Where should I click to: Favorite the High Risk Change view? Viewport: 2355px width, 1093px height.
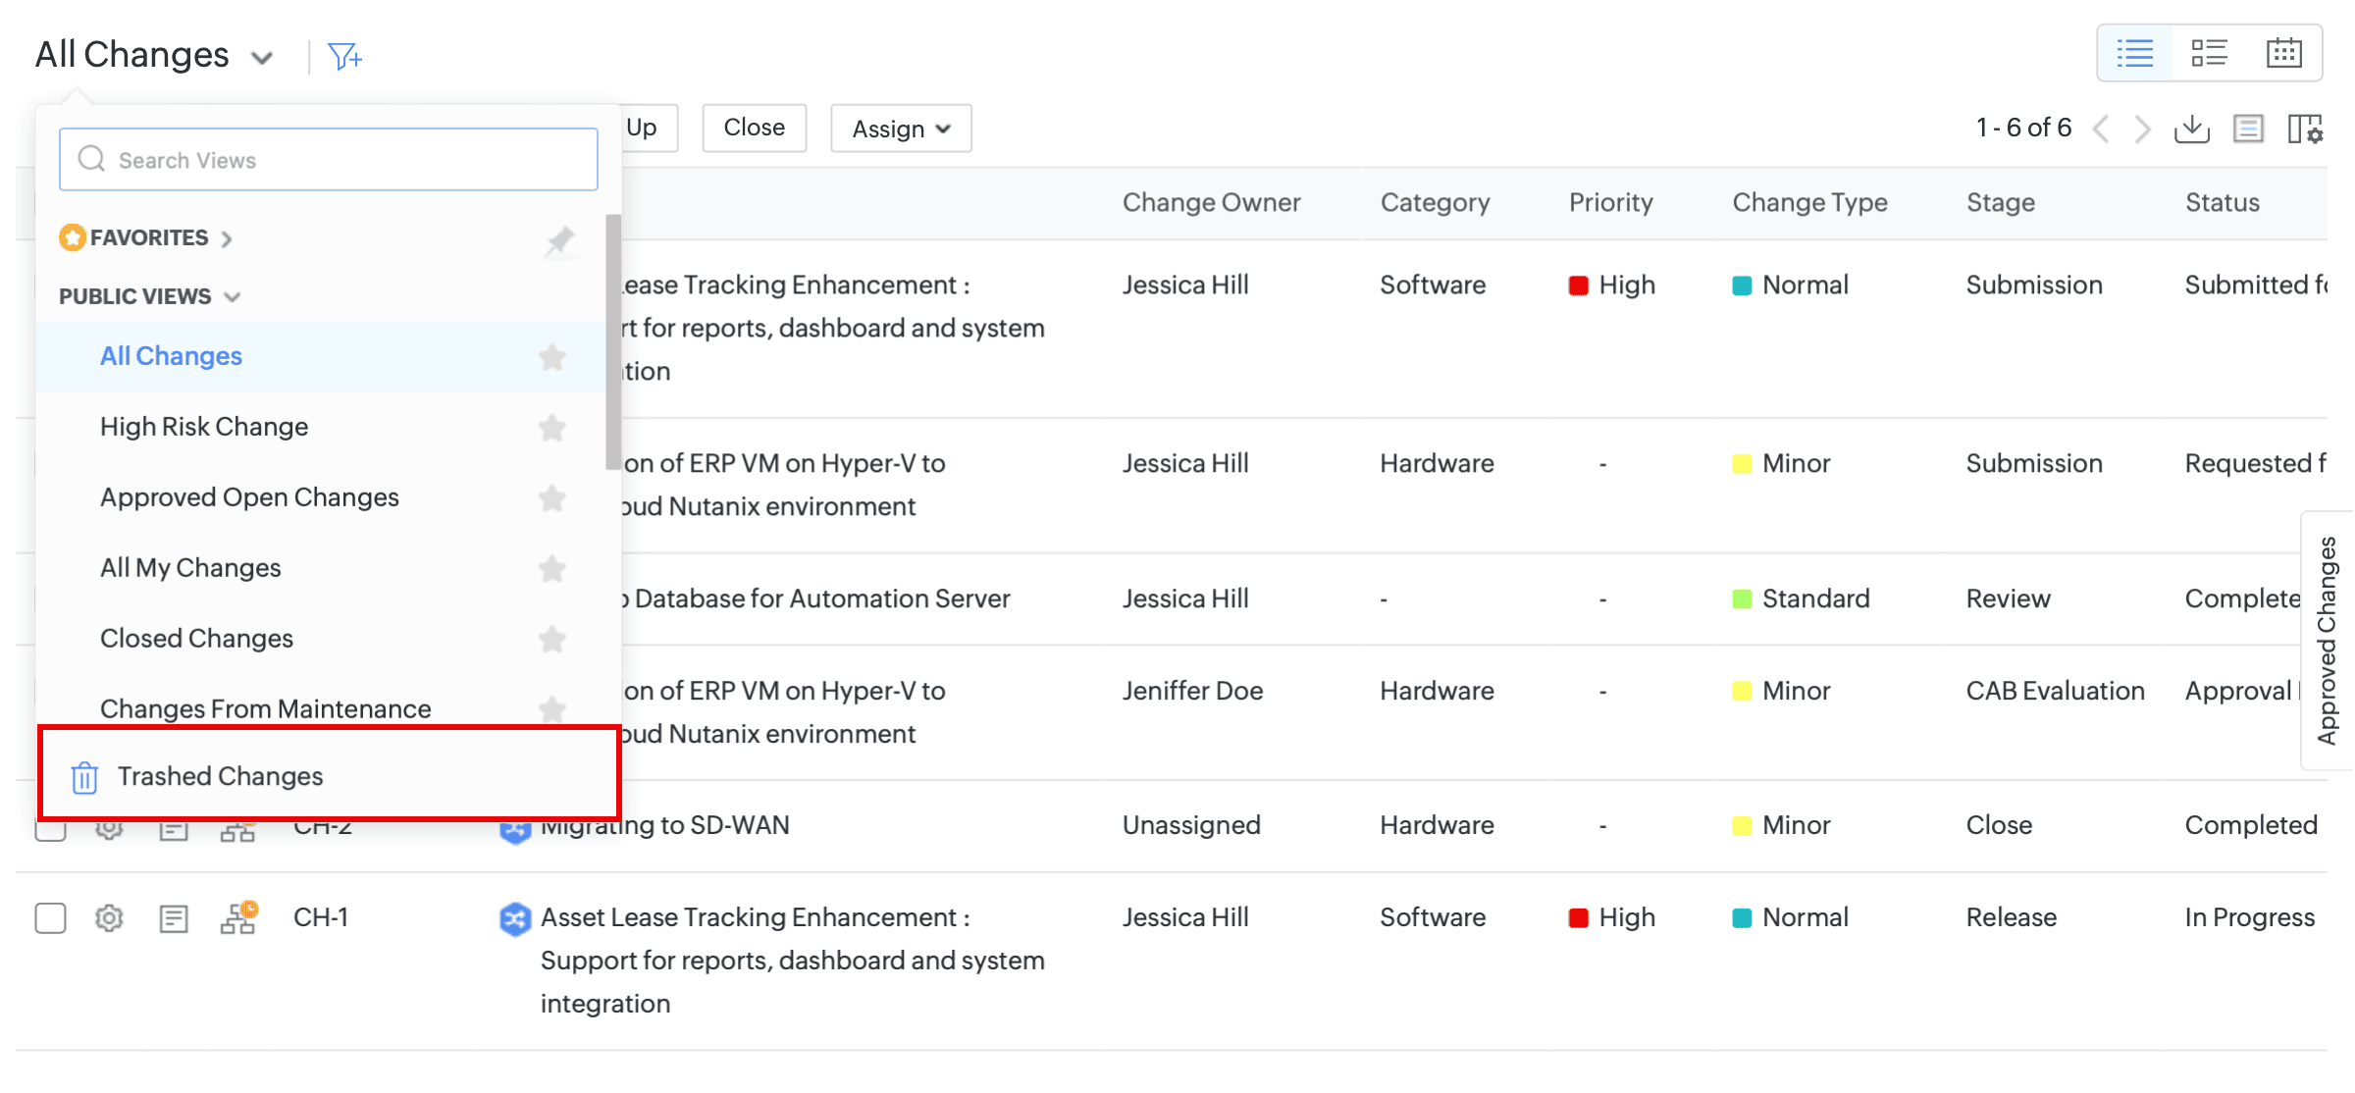[552, 428]
